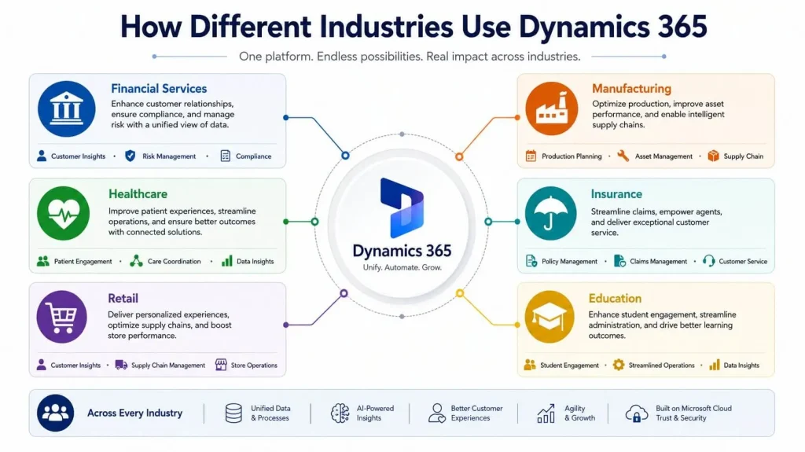Select the Healthcare heading
805x452 pixels.
pos(138,193)
